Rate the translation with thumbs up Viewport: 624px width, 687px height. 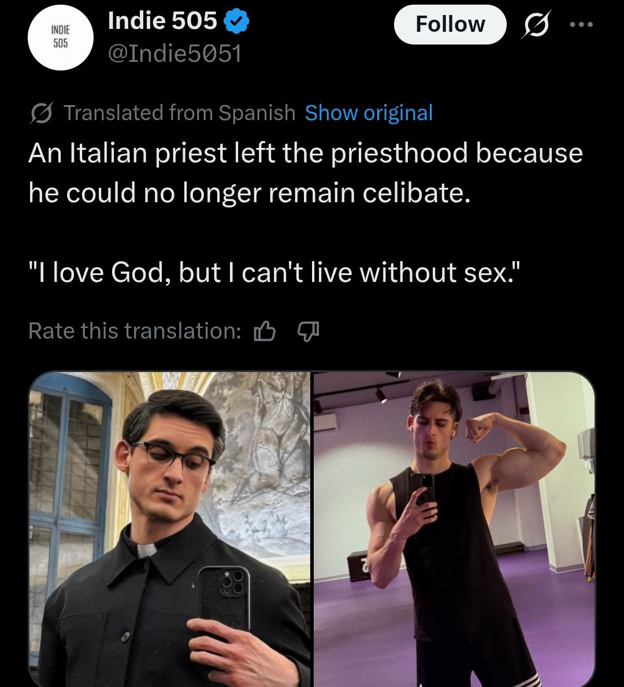tap(265, 331)
